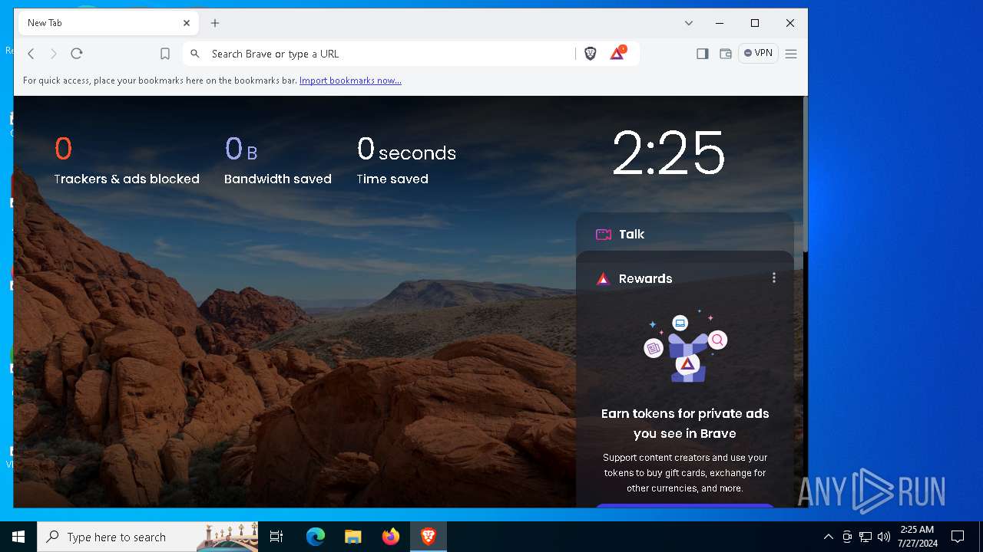Open the taskbar date and time

coord(916,537)
